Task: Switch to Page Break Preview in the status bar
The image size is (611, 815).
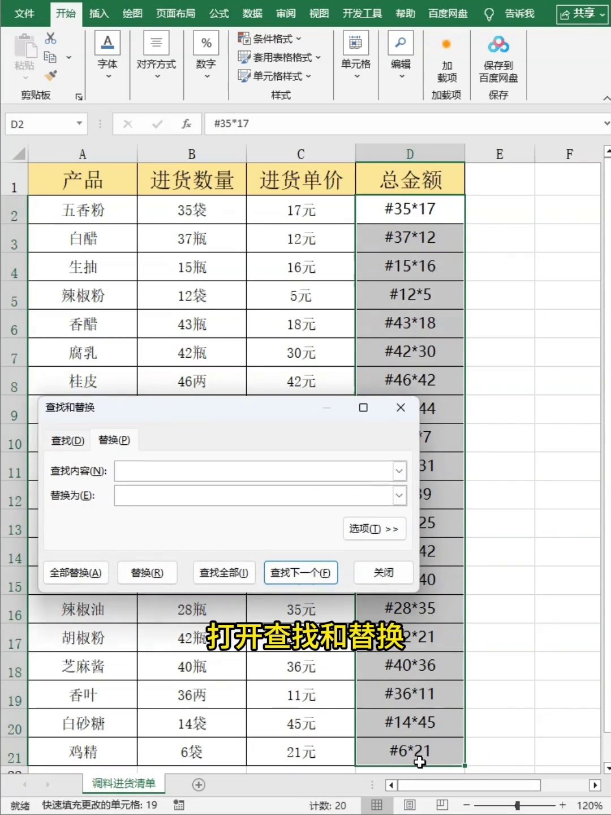Action: click(x=442, y=805)
